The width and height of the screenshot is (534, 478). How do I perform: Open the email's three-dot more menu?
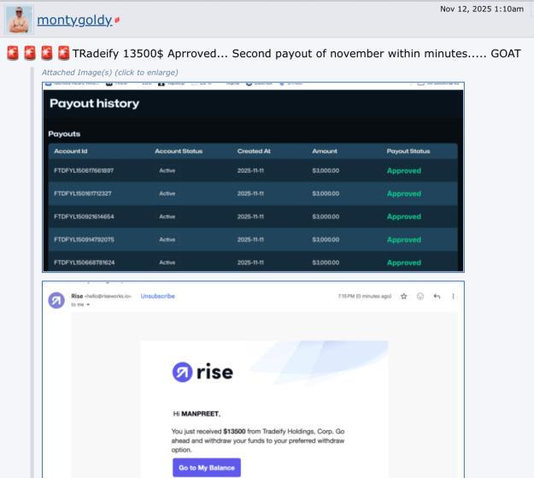pos(453,296)
